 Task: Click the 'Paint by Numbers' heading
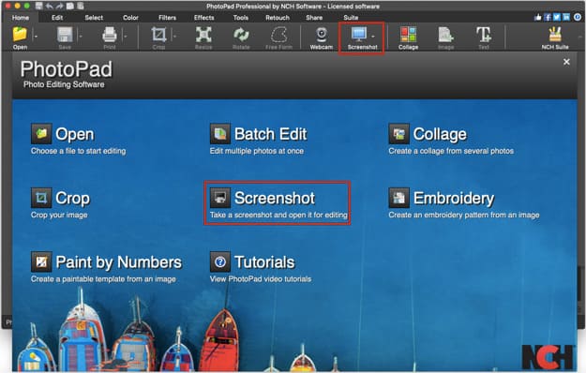tap(118, 262)
